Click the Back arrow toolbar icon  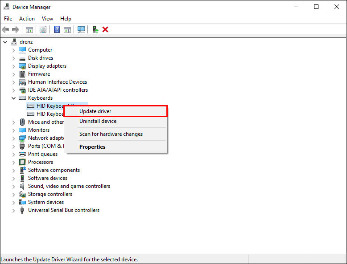pos(5,29)
